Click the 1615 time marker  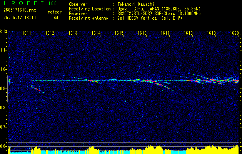click(x=119, y=33)
